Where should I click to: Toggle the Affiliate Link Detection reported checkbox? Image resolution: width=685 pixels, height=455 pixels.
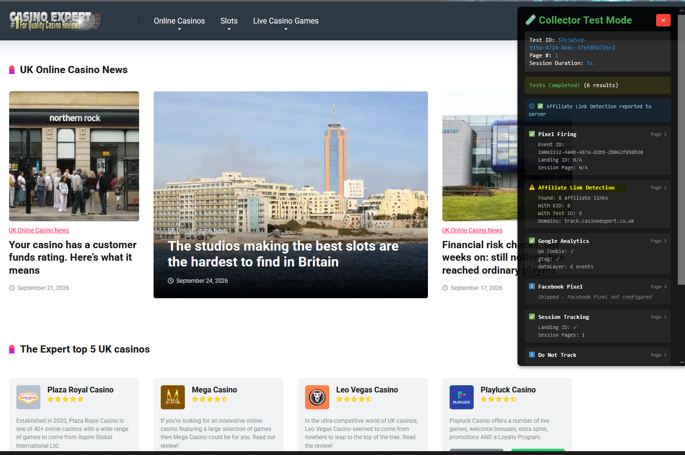pos(540,106)
